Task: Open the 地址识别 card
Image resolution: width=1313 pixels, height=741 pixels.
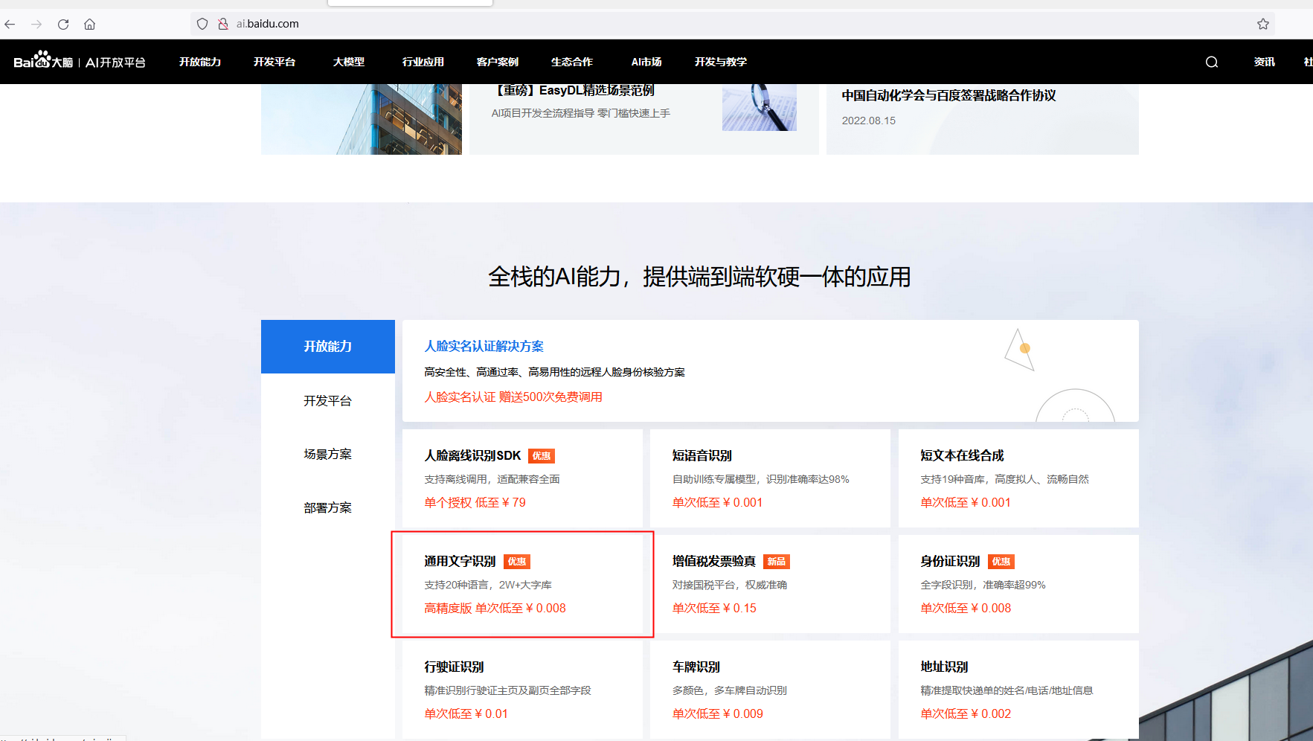Action: click(1018, 690)
